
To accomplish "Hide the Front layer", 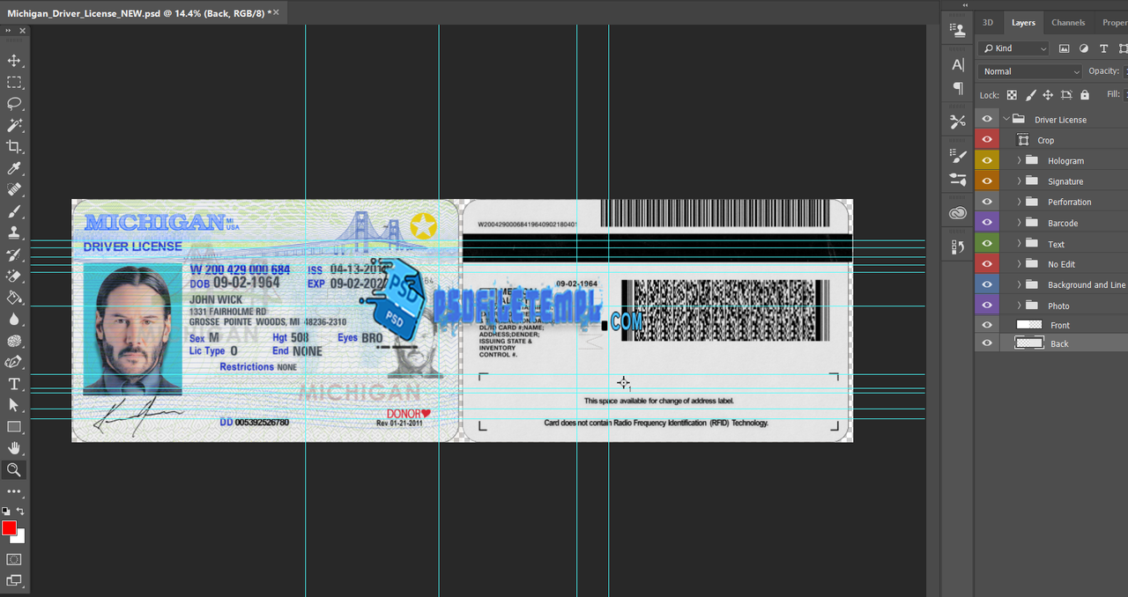I will pos(987,325).
